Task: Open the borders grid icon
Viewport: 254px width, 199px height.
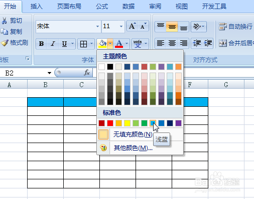Action: click(83, 44)
